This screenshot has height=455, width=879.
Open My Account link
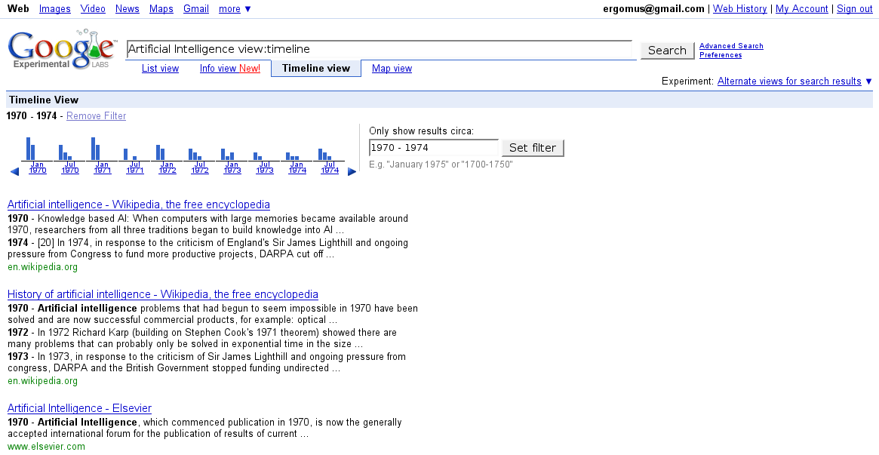[x=801, y=9]
